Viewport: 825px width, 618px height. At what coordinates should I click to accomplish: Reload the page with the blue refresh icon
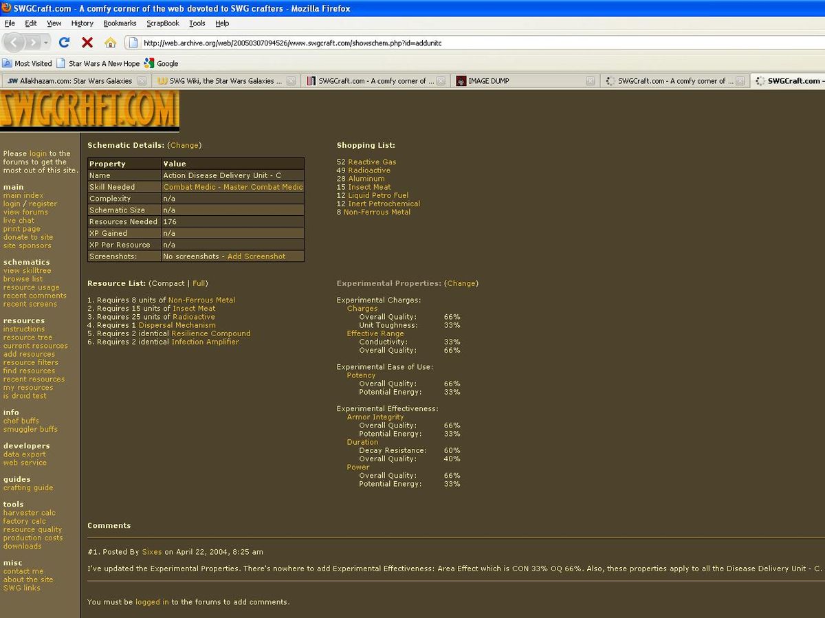64,43
